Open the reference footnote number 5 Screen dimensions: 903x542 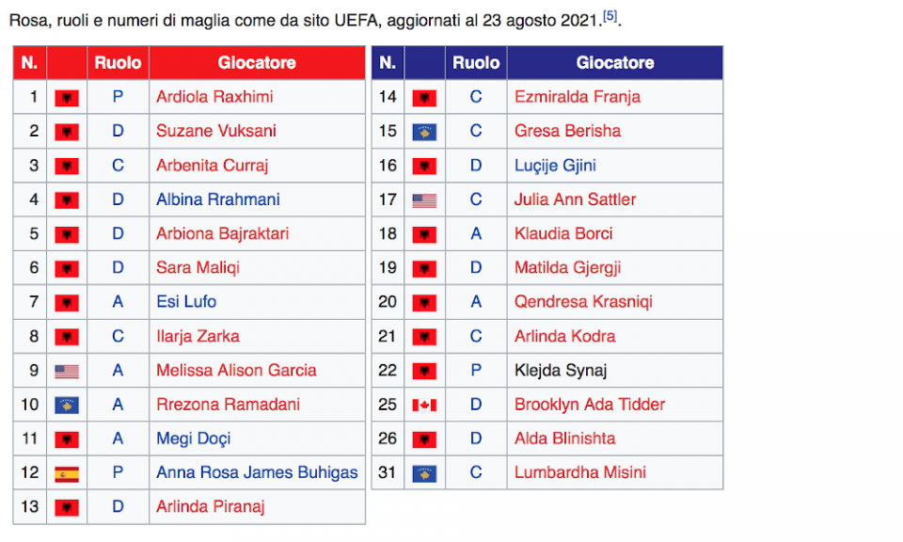pos(610,16)
